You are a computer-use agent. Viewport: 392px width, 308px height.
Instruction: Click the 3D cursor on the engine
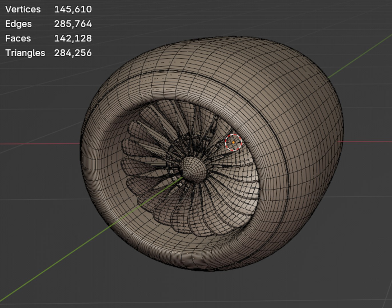(x=233, y=142)
